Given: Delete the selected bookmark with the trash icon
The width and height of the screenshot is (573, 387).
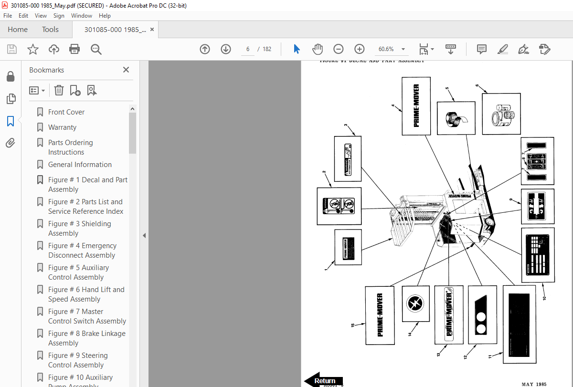Looking at the screenshot, I should (59, 90).
